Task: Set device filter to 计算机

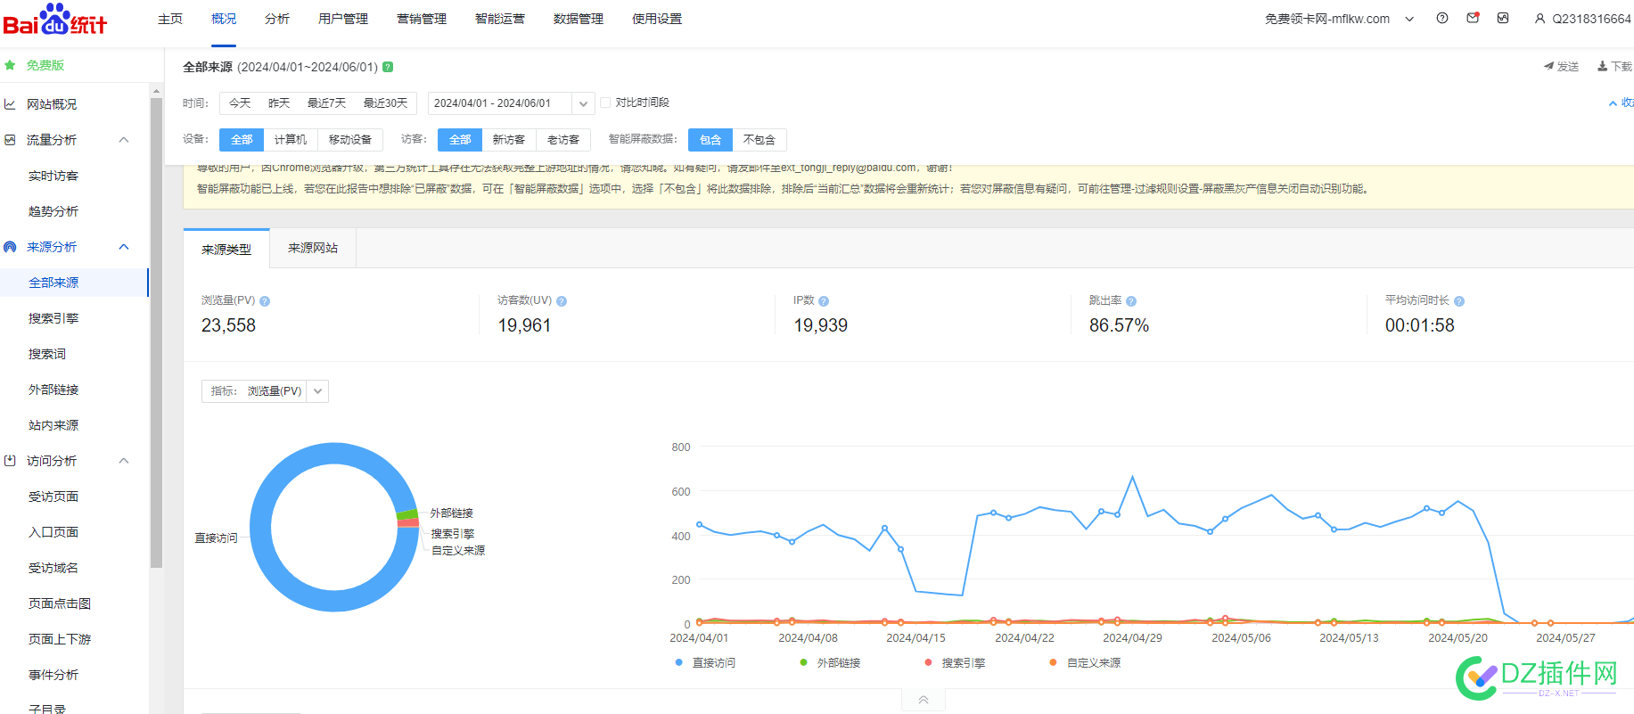Action: click(x=291, y=140)
